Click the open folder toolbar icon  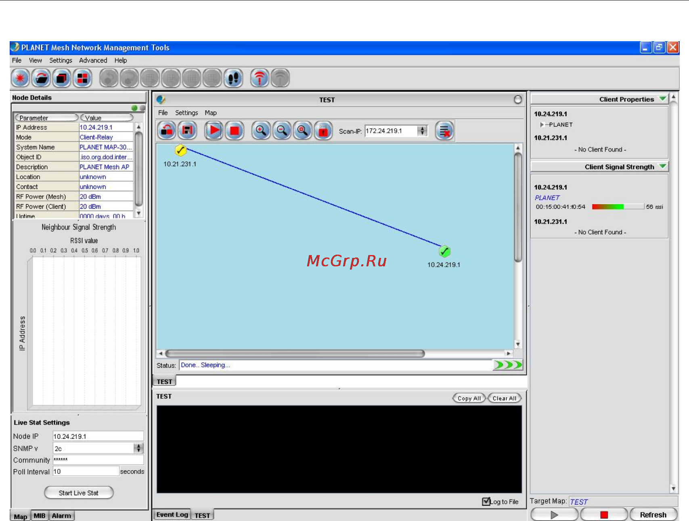click(41, 78)
